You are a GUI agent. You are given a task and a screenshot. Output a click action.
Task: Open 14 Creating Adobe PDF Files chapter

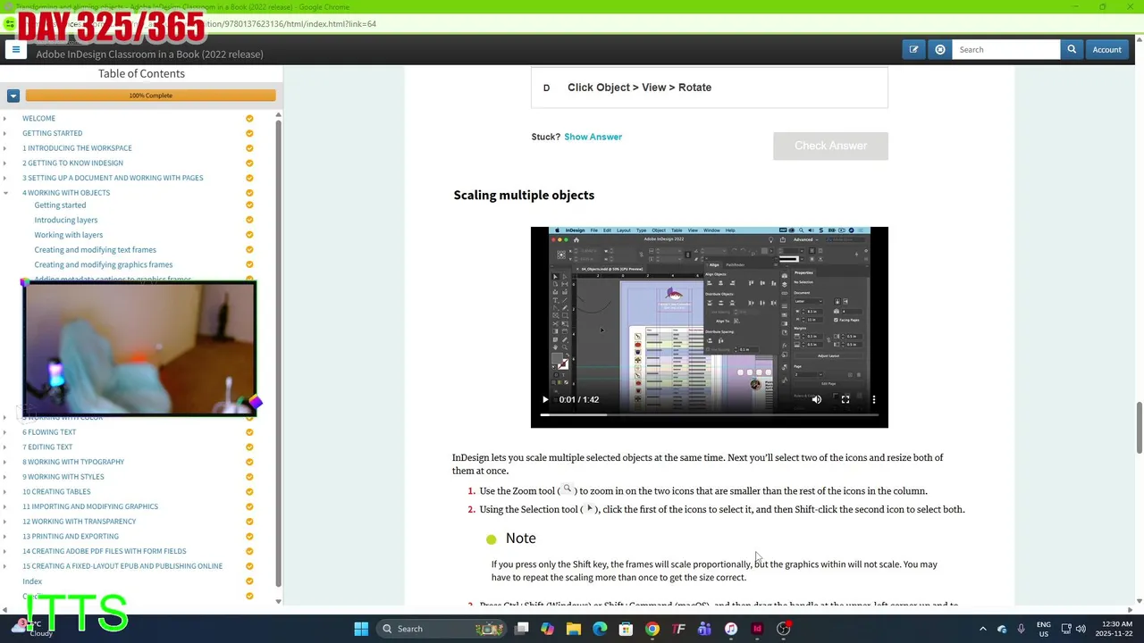[x=105, y=551]
